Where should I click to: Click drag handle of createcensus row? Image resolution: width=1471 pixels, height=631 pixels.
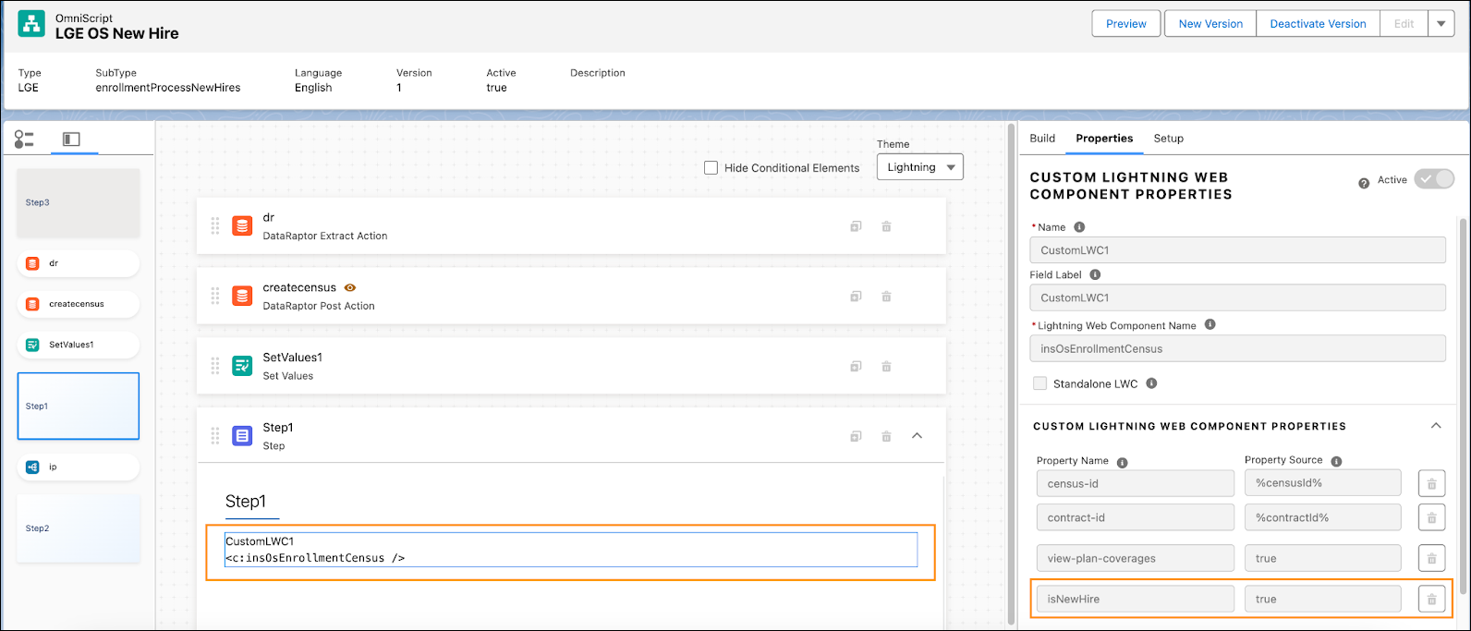[x=214, y=297]
